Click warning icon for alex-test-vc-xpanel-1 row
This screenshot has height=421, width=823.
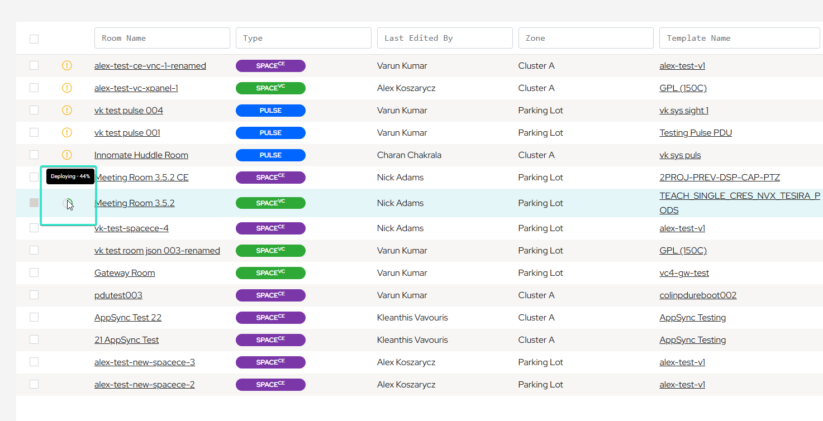[67, 88]
